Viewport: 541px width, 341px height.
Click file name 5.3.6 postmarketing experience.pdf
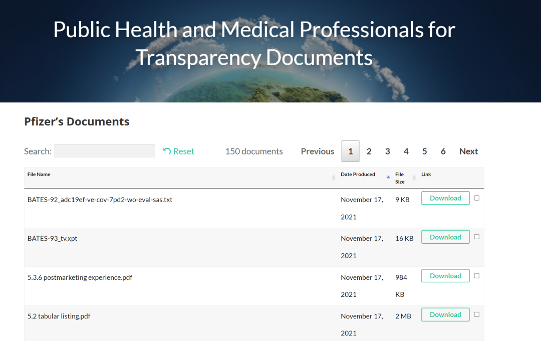pyautogui.click(x=80, y=277)
